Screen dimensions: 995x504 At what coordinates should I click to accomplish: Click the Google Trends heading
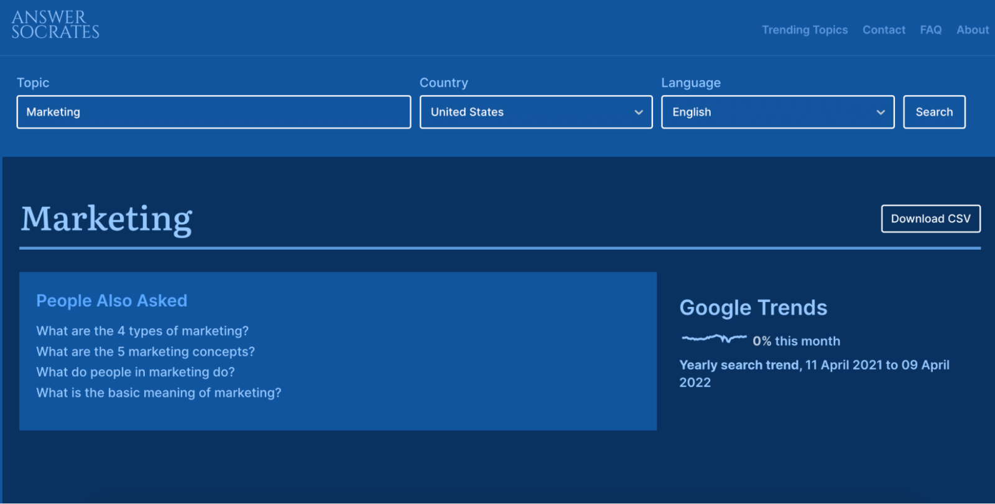pos(753,308)
